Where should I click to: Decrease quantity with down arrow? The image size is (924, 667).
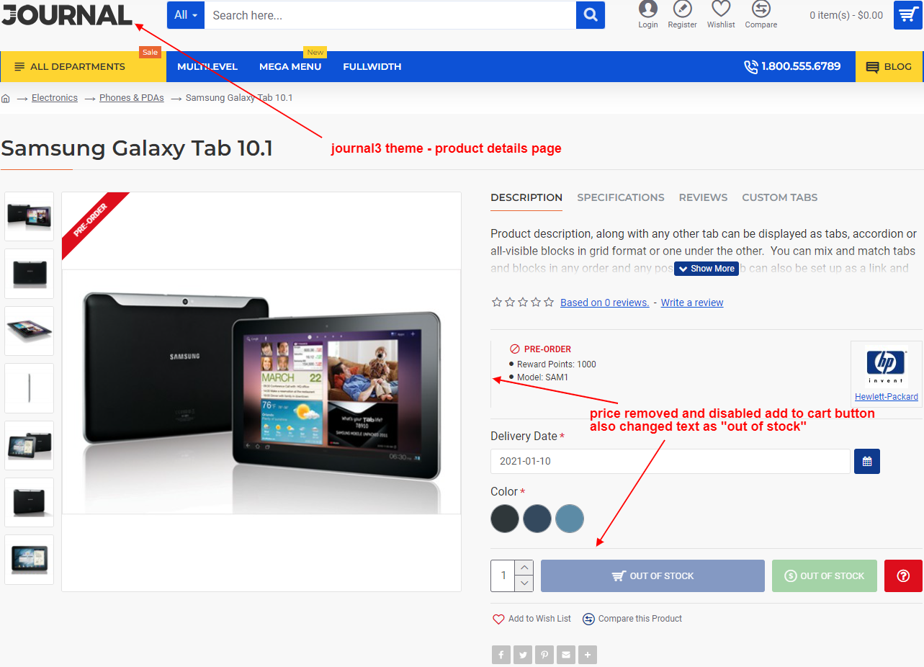[x=524, y=583]
